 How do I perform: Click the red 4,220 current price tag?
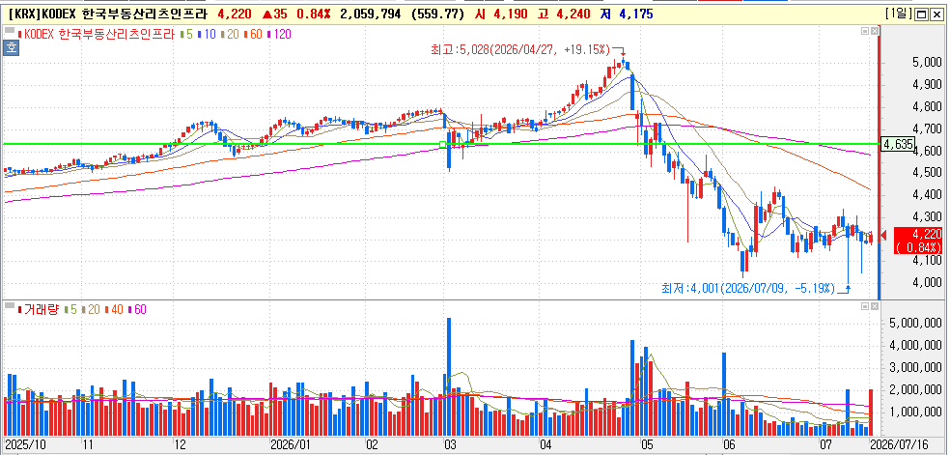(x=916, y=241)
